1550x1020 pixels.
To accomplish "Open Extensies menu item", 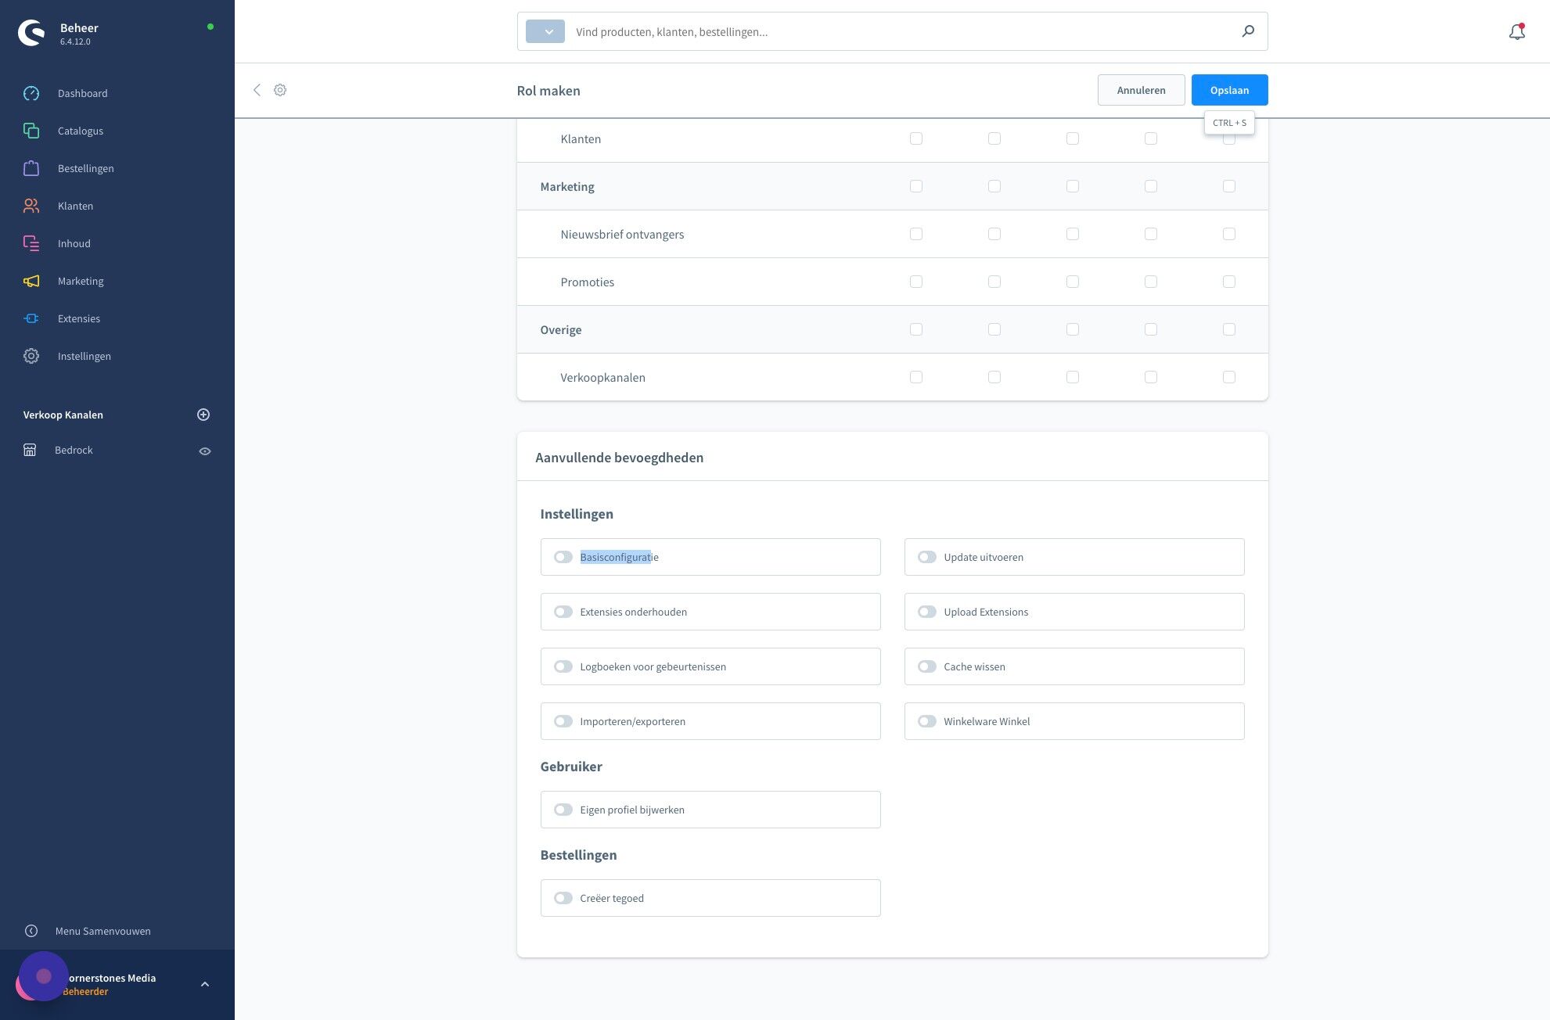I will click(79, 318).
